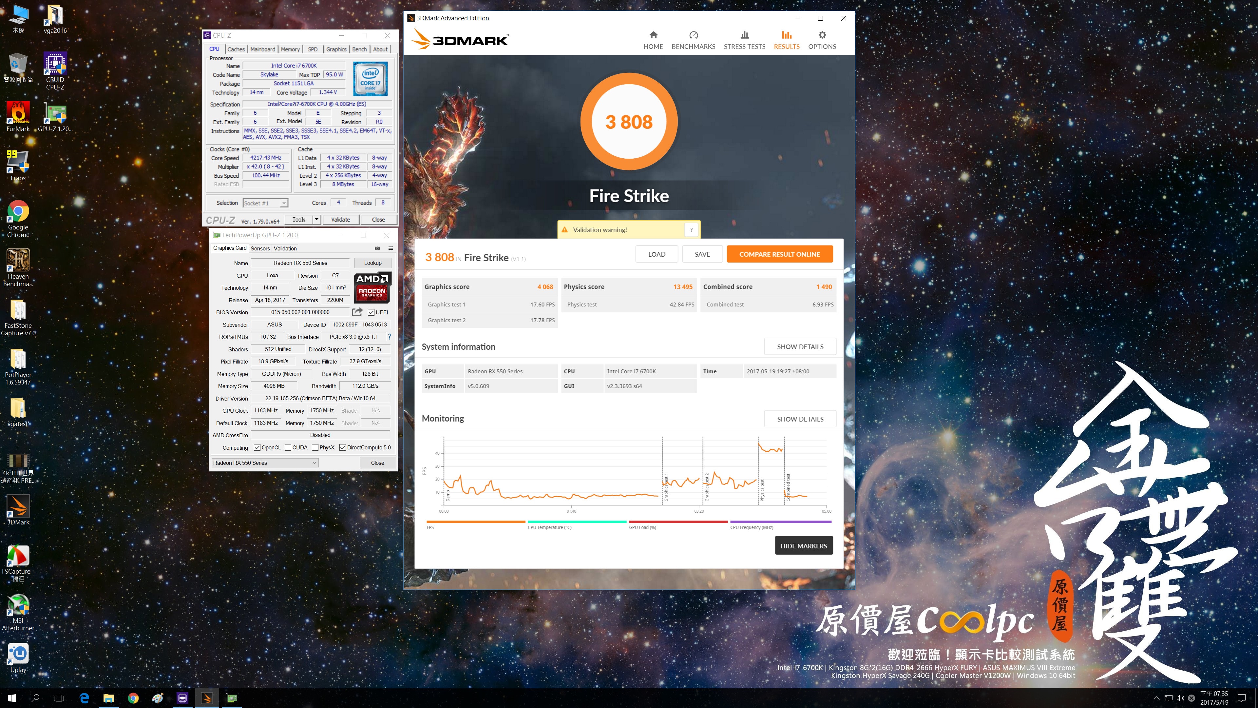
Task: Select the Fraps desktop icon
Action: coord(18,165)
